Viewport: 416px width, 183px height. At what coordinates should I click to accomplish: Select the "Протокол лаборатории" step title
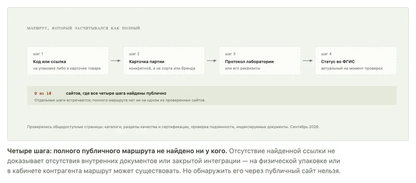point(249,62)
